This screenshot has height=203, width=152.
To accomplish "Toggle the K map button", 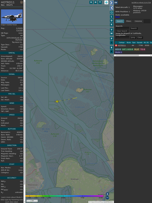I will 111,25.
